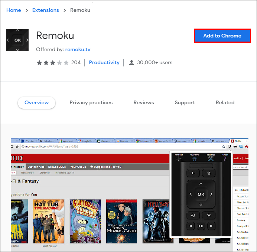Select the Howl's Moving Castle poster

pyautogui.click(x=121, y=221)
